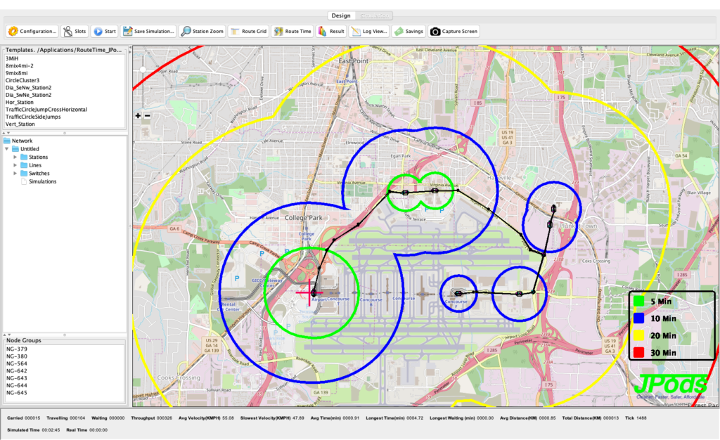Toggle the Route Time overlay
The height and width of the screenshot is (440, 720).
(292, 31)
